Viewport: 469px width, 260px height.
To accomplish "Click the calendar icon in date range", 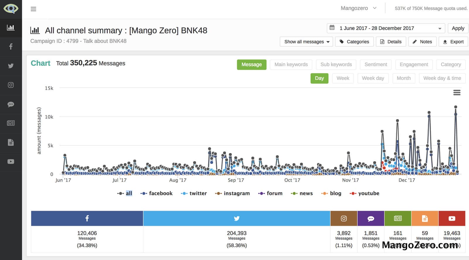I will pyautogui.click(x=332, y=28).
